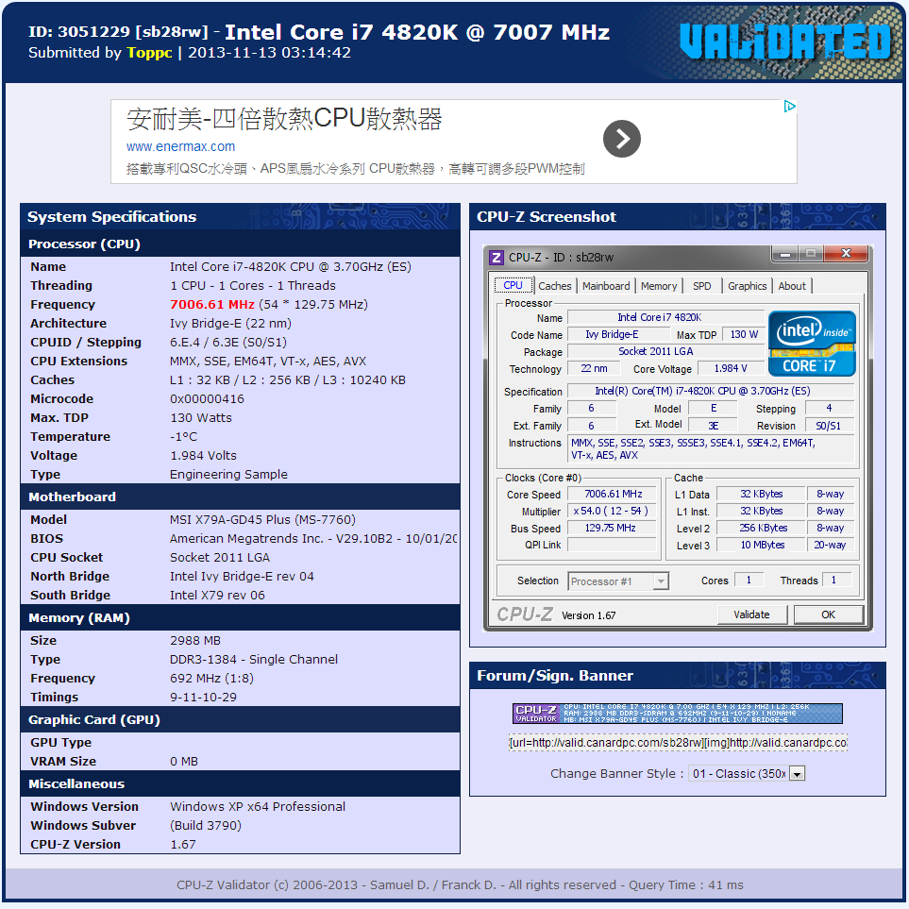Click the CPU-Z Validator forum banner image

(x=677, y=713)
